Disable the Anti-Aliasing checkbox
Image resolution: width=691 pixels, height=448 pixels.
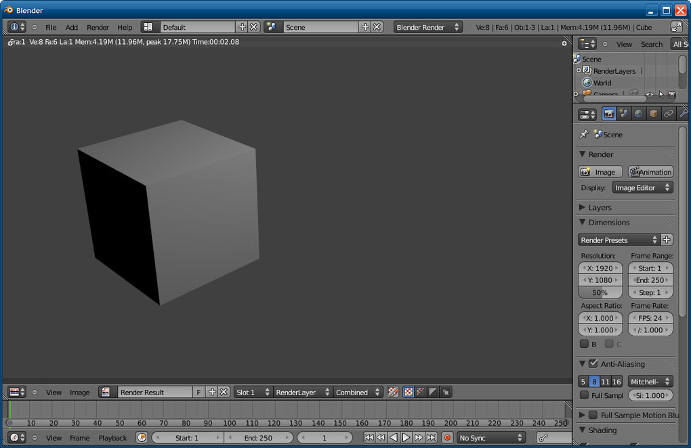(x=593, y=364)
